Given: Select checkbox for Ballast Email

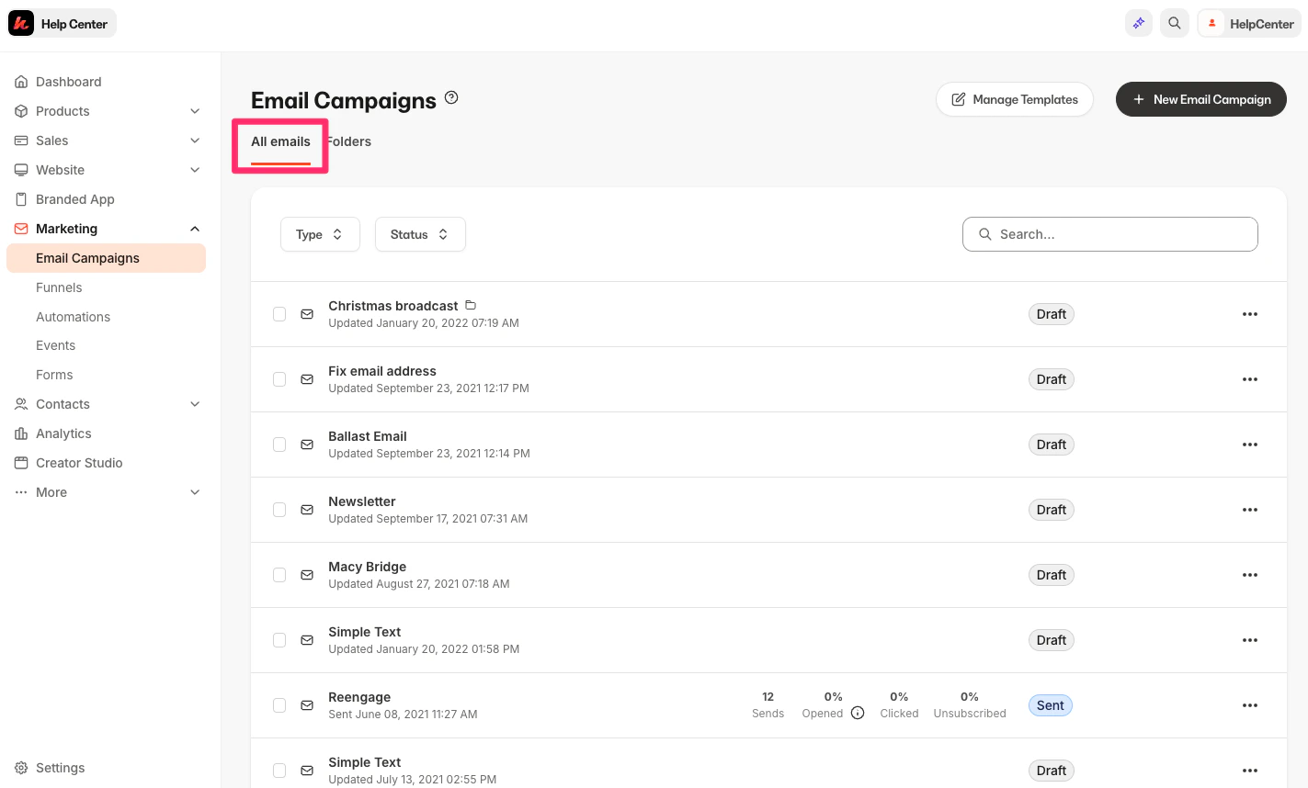Looking at the screenshot, I should 279,445.
